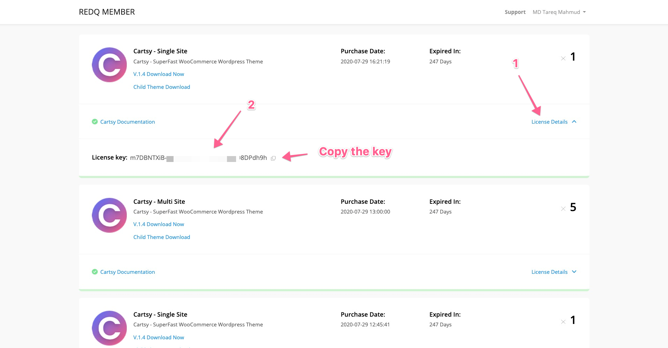668x348 pixels.
Task: Click the Cartsy logo of the 16:21:19 purchase
Action: 109,65
